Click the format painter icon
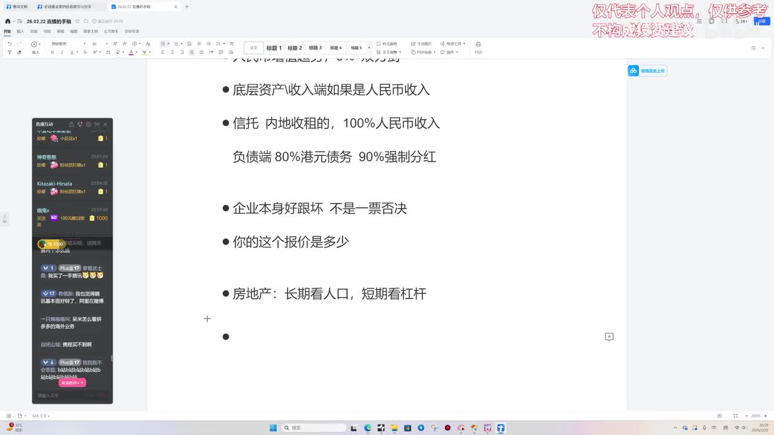This screenshot has width=774, height=435. (10, 52)
